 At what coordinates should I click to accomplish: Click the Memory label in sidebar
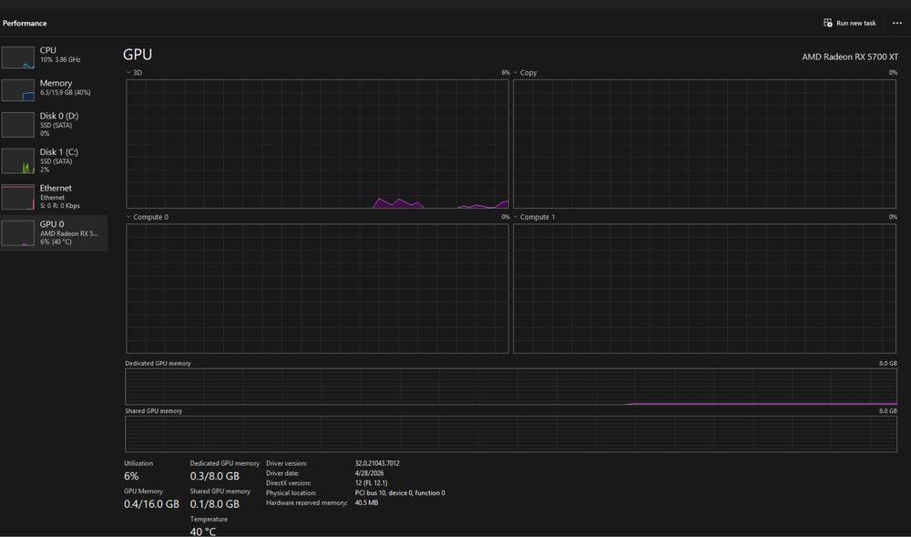pyautogui.click(x=56, y=83)
